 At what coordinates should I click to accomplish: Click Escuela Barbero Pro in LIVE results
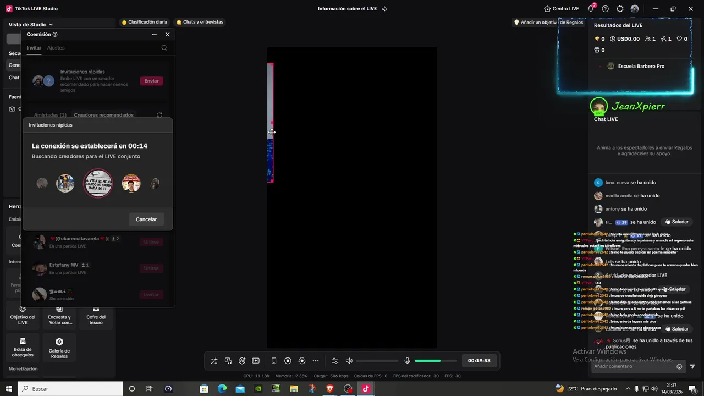(x=636, y=66)
